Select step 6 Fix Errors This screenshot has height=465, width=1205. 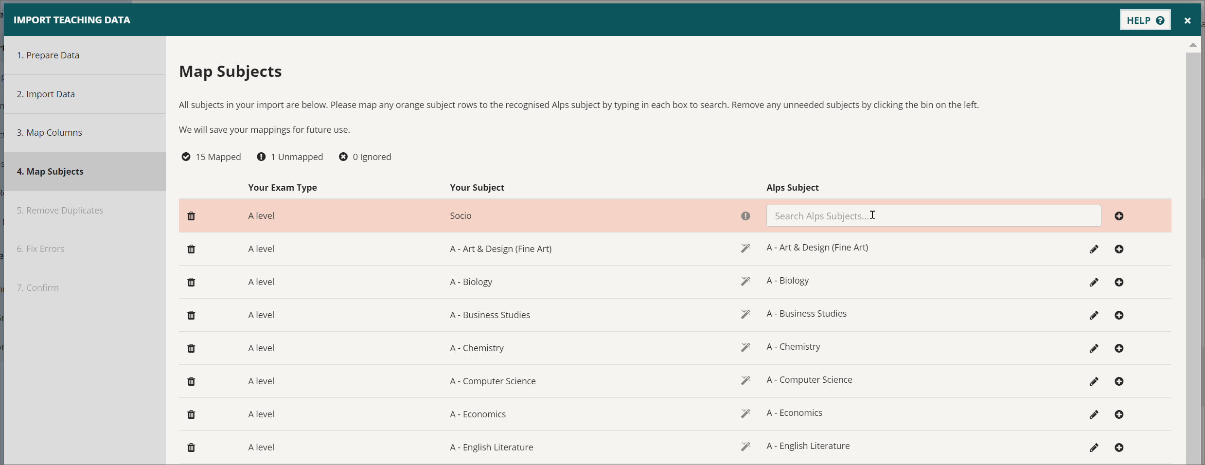coord(85,249)
